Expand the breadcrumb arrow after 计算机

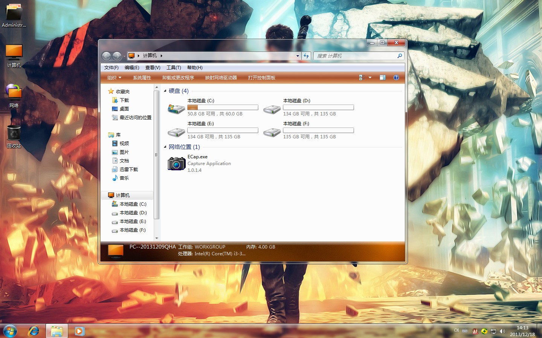pos(162,56)
